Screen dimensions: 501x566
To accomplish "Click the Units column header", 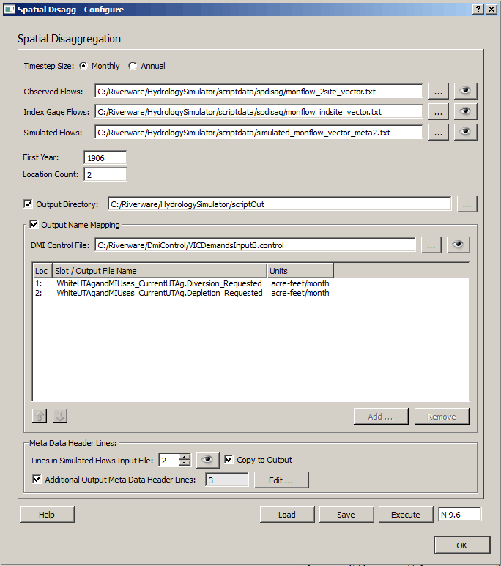I will pyautogui.click(x=300, y=271).
